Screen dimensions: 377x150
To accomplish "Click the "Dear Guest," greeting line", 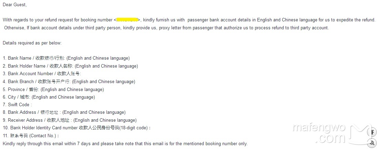I will 15,5.
